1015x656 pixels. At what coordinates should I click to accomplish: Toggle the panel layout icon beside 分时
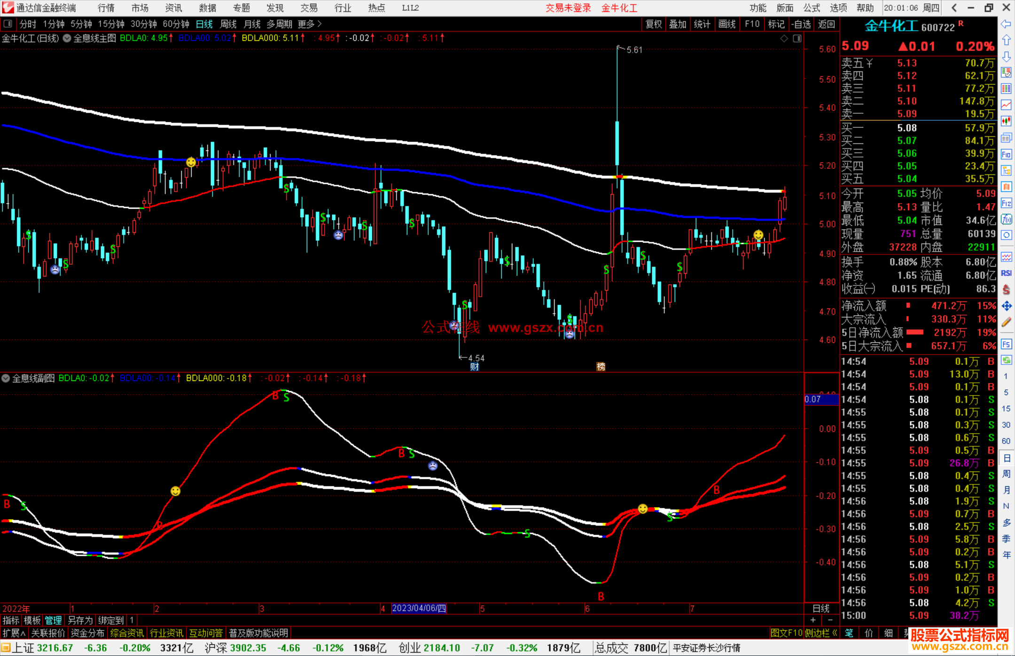[x=8, y=24]
